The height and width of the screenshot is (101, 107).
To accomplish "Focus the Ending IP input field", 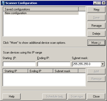I will point(54,64).
